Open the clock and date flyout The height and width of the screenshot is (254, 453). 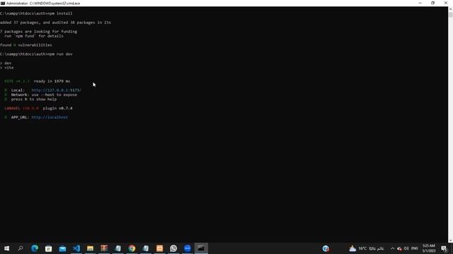pos(429,248)
